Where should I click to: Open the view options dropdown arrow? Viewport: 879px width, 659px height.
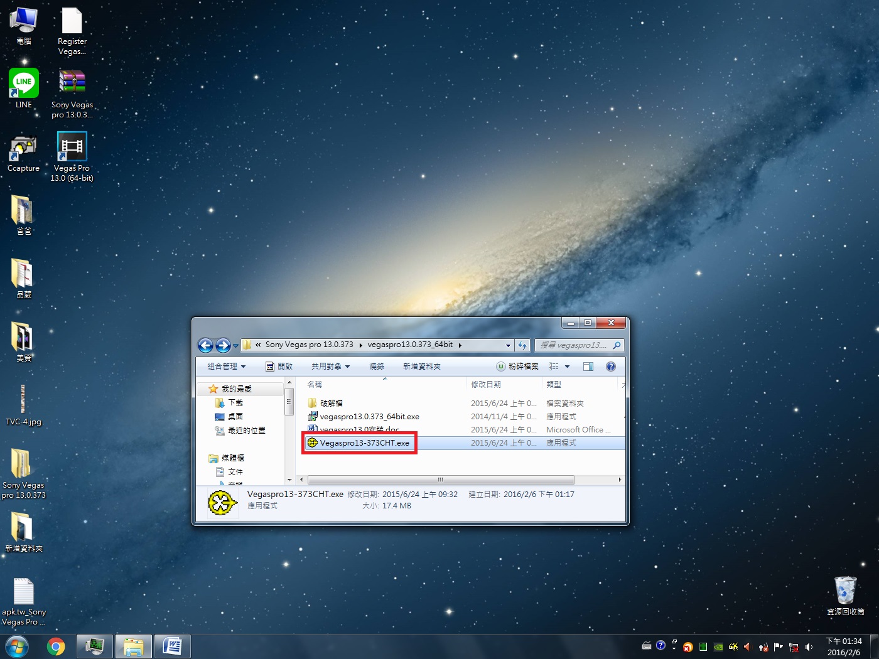click(567, 367)
